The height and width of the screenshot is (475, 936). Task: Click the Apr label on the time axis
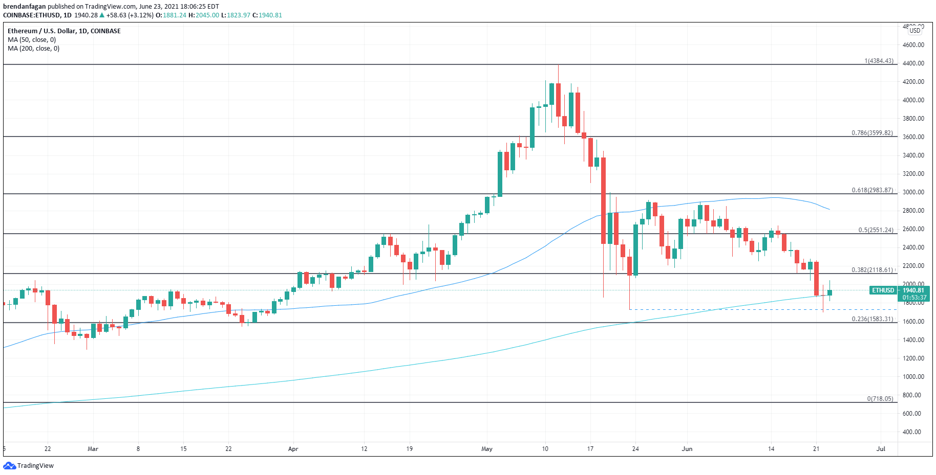coord(293,449)
